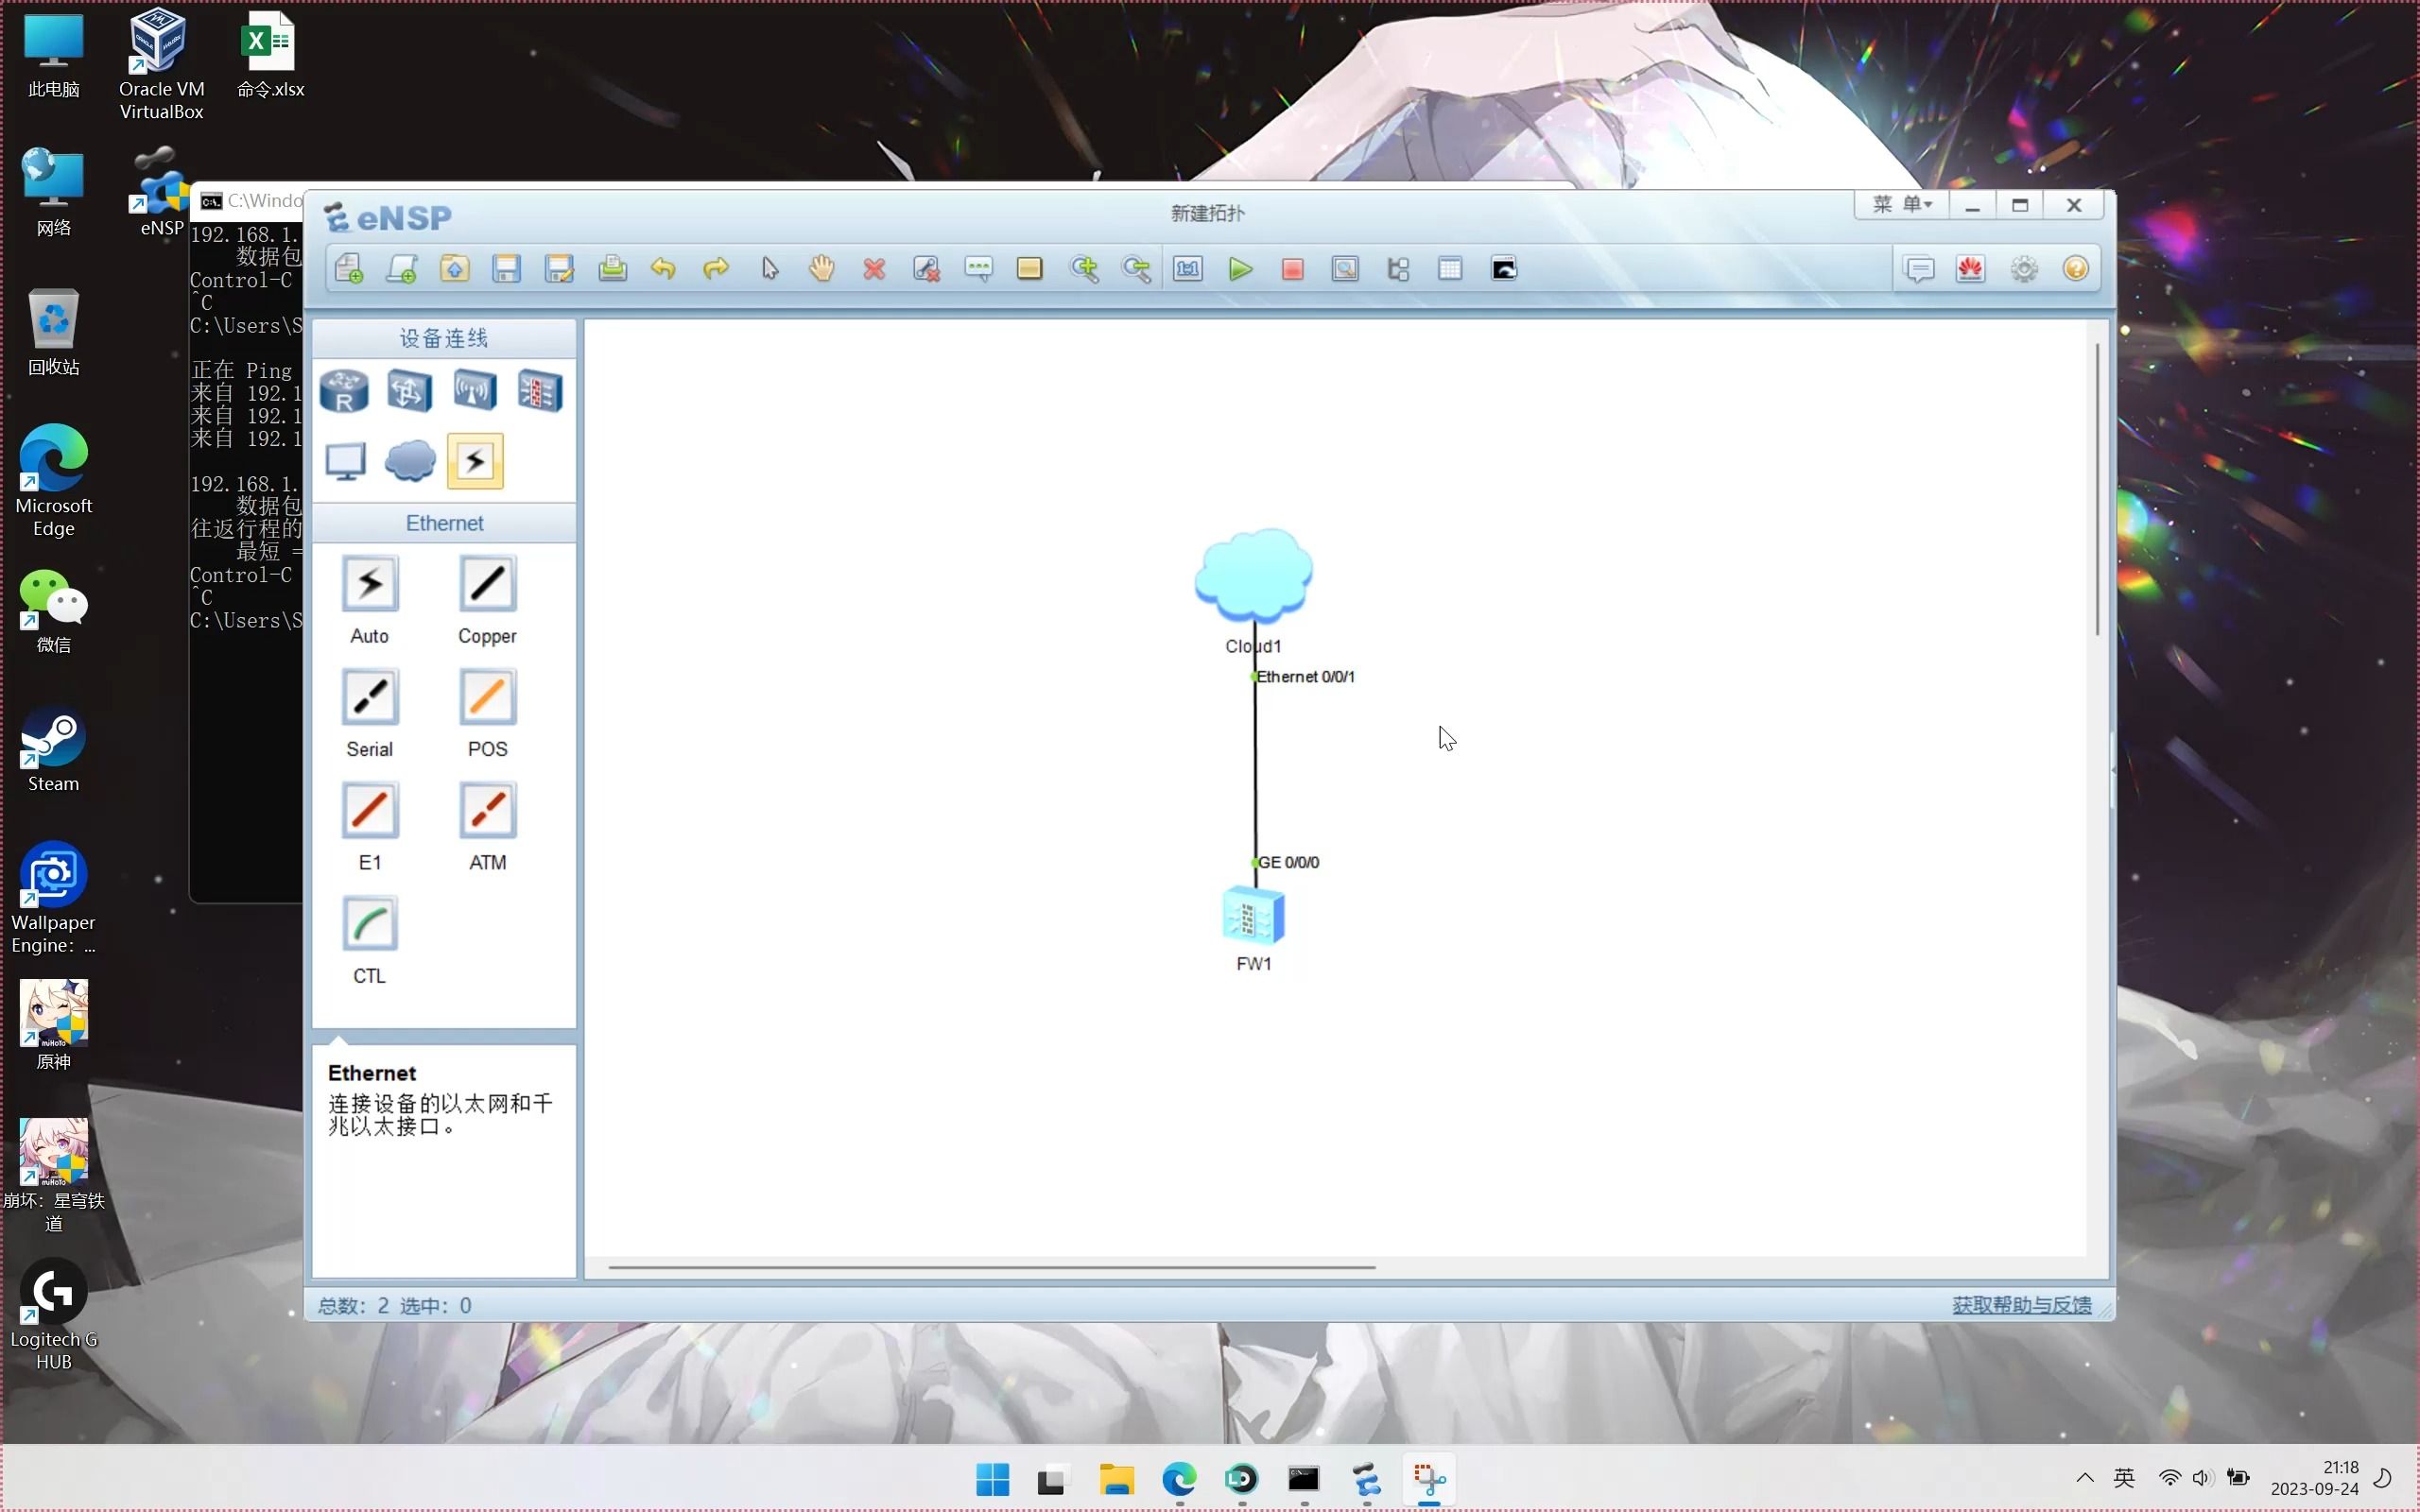Click the new topology icon
2420x1512 pixels.
tap(349, 269)
